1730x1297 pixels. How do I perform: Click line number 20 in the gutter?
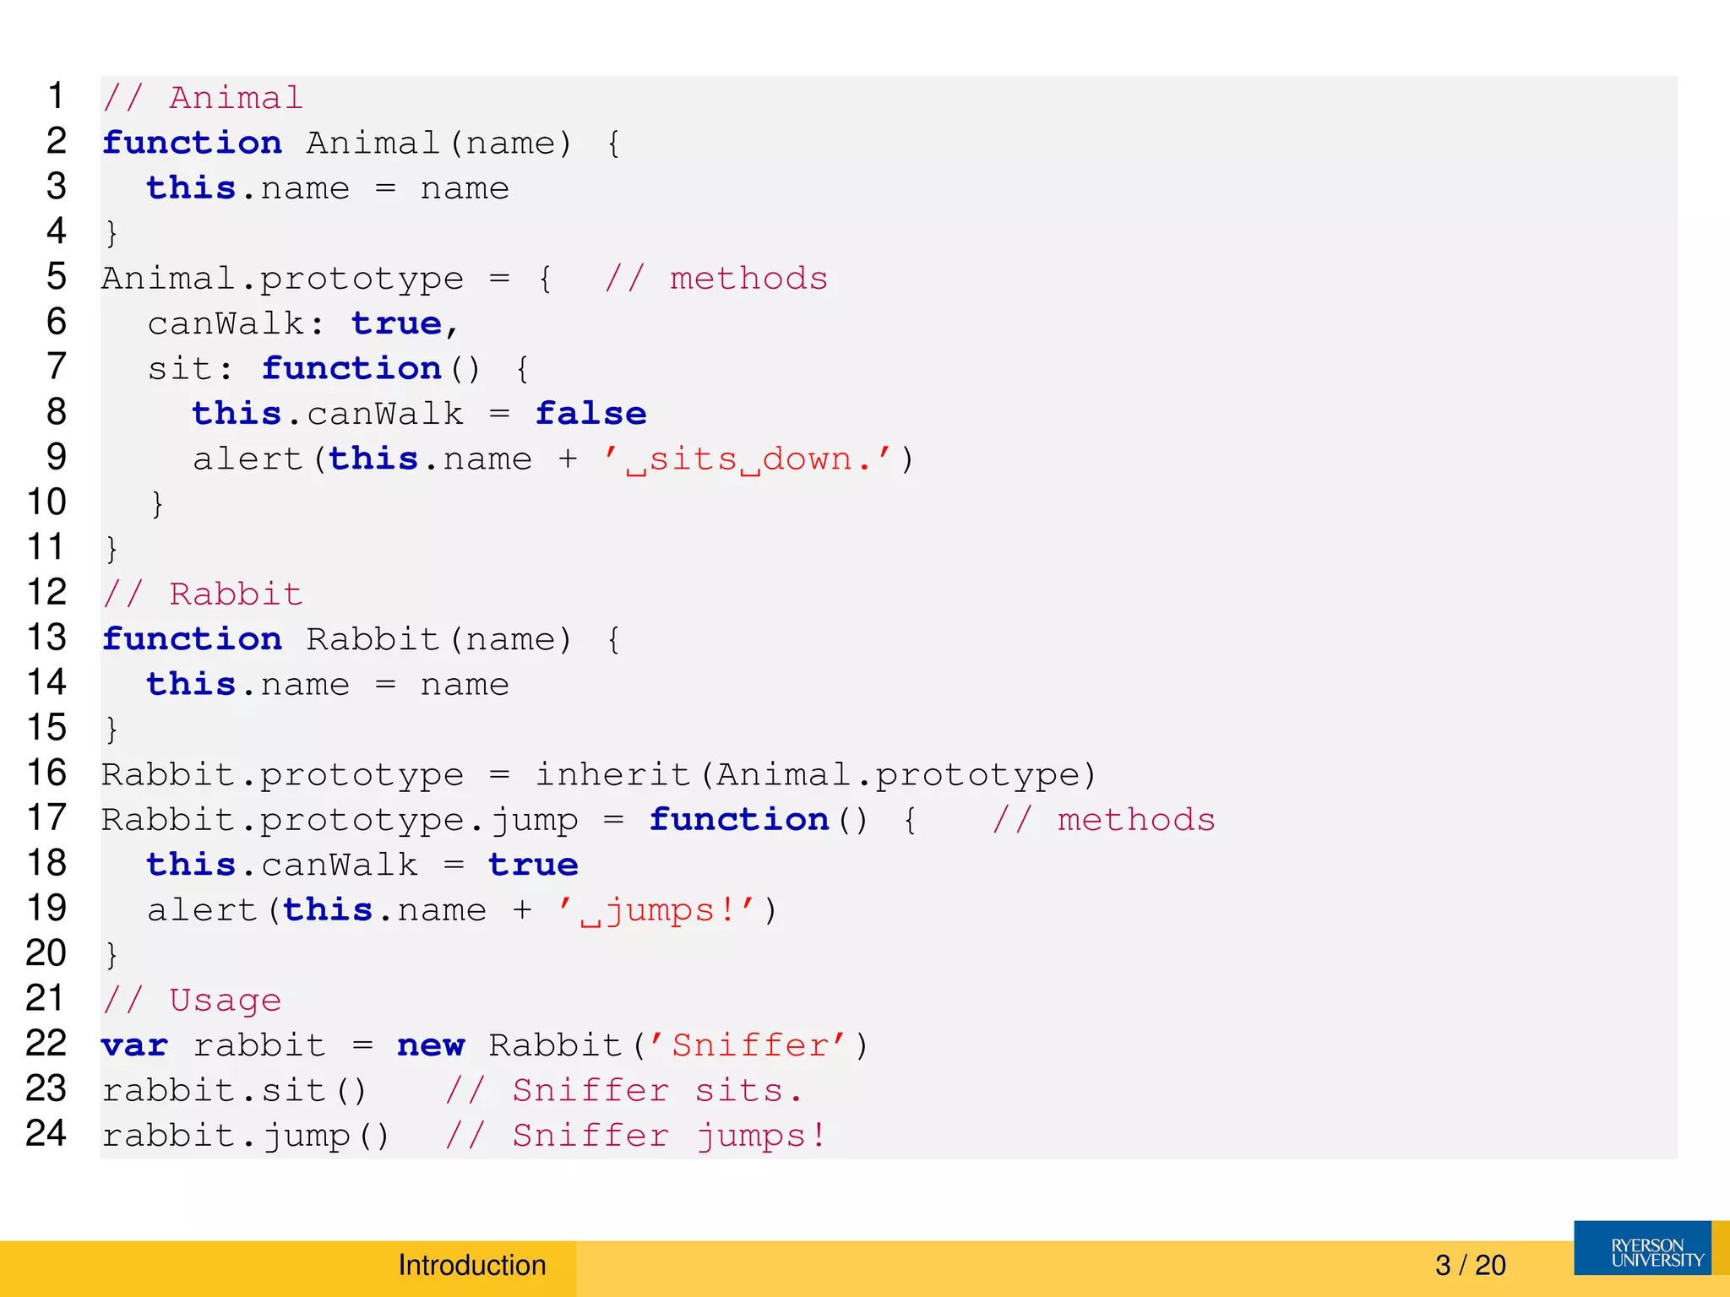tap(46, 953)
